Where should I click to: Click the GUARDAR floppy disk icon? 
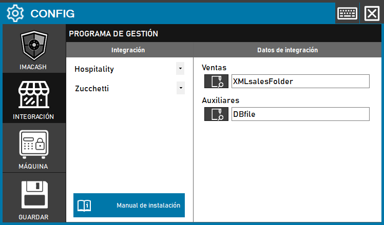pos(34,194)
